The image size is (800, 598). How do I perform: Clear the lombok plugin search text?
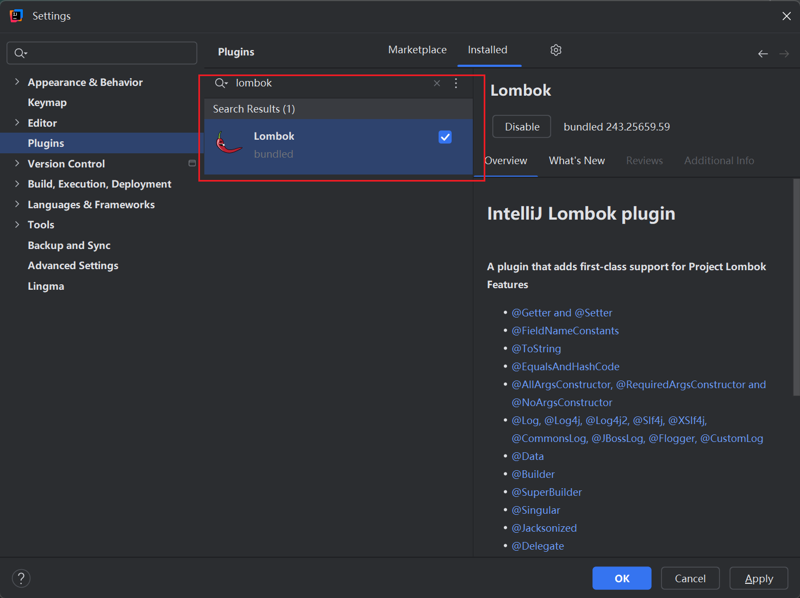coord(437,83)
